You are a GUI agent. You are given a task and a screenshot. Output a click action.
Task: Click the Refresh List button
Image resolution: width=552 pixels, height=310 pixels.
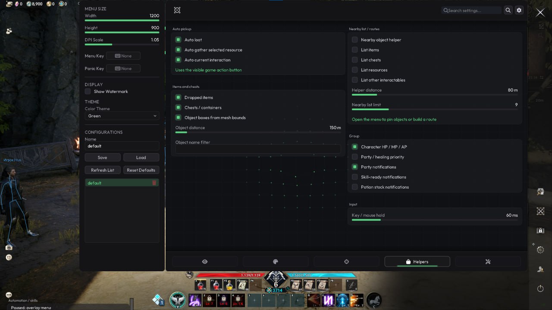[103, 170]
